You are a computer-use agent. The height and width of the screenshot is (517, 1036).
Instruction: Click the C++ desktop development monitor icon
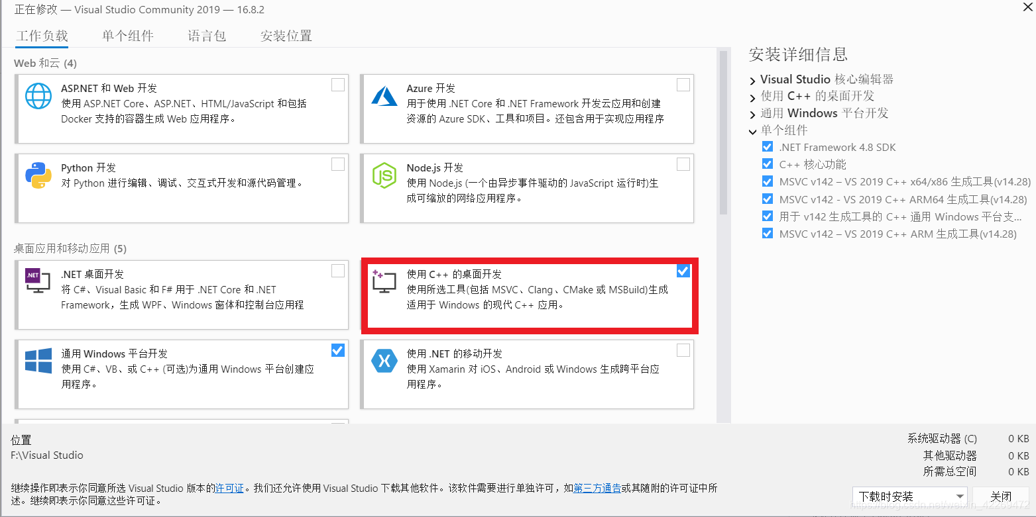(384, 281)
